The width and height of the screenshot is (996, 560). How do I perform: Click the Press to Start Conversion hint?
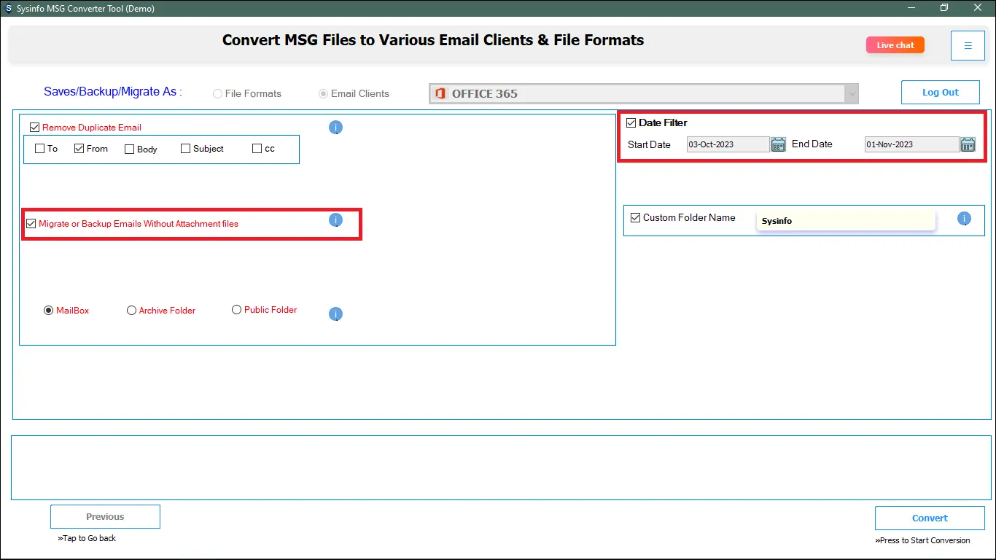922,541
